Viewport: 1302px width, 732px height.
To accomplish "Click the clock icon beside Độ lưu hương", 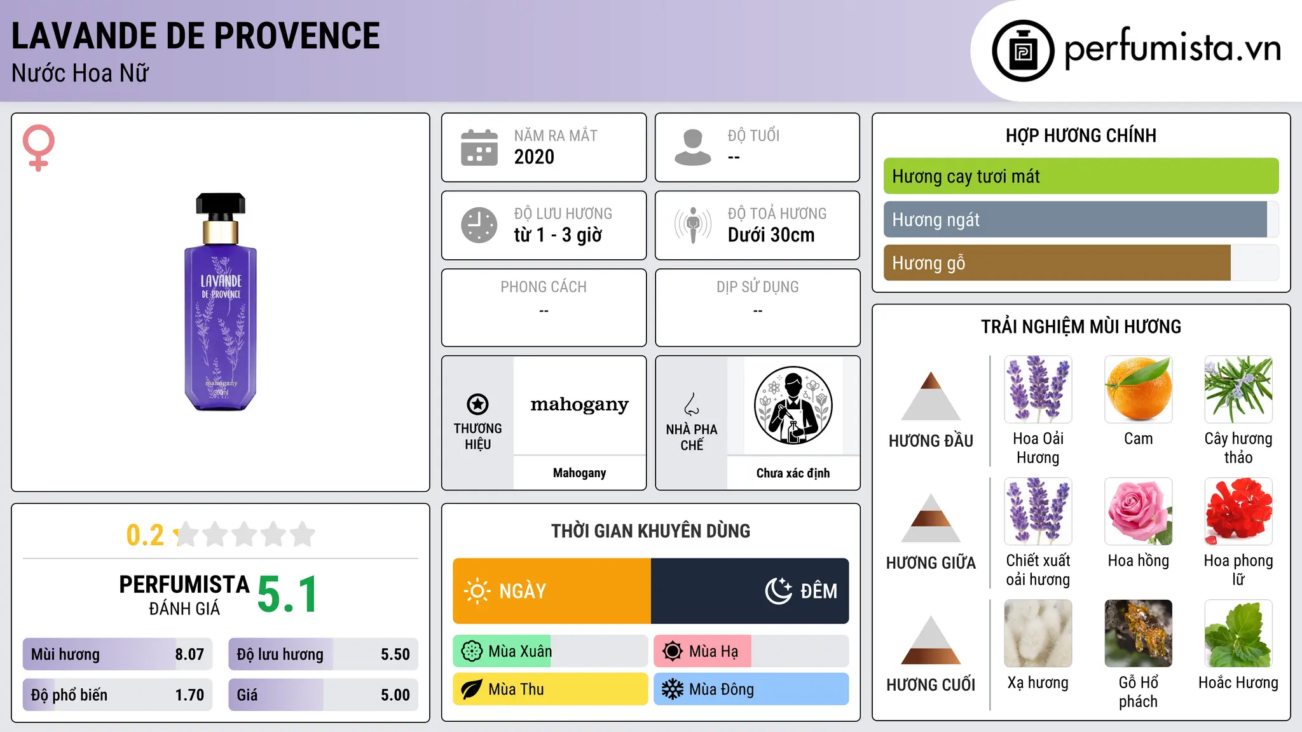I will [x=479, y=225].
